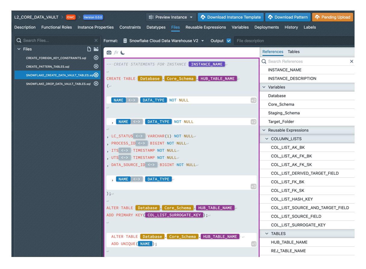Click the new file icon in Files panel
The height and width of the screenshot is (269, 366).
pos(89,49)
